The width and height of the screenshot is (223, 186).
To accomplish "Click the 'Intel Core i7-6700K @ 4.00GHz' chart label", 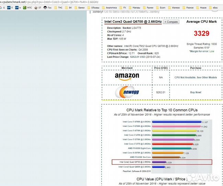I will coord(136,126).
